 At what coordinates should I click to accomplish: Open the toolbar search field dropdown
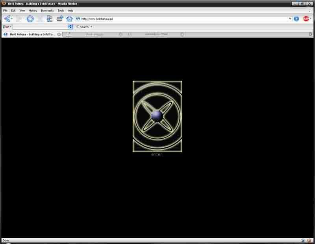[70, 27]
